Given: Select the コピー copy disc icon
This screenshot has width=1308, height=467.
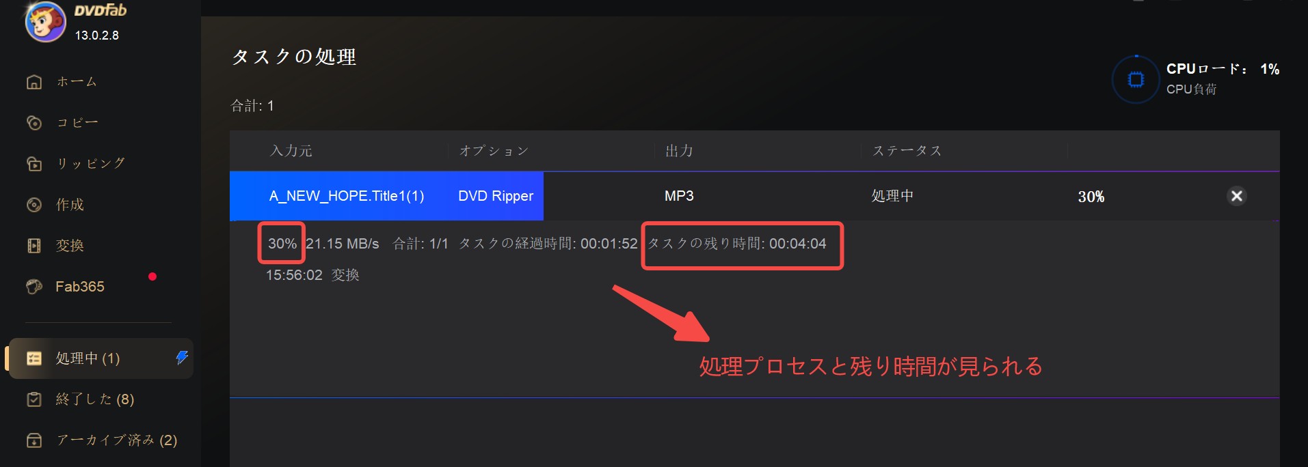Looking at the screenshot, I should point(34,123).
